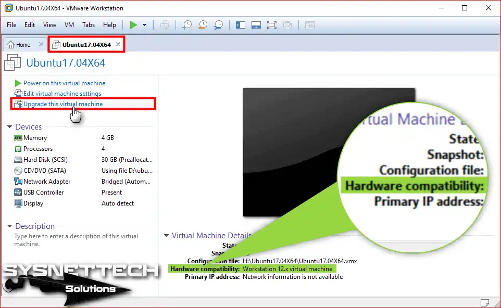This screenshot has height=308, width=501.
Task: Revert to snapshot toolbar icon
Action: click(x=203, y=25)
